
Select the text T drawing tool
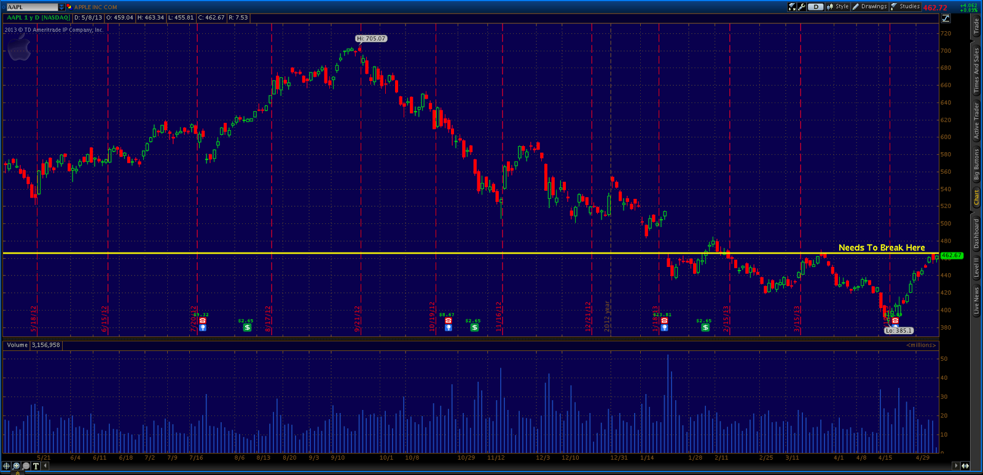[x=36, y=466]
